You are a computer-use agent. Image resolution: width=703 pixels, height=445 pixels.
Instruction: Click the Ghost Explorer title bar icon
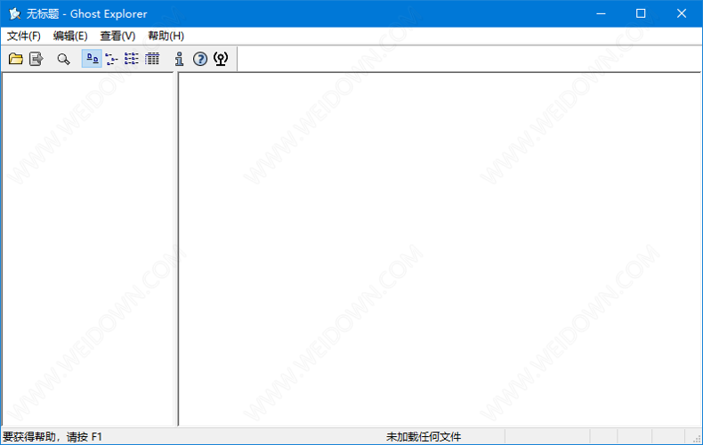15,14
